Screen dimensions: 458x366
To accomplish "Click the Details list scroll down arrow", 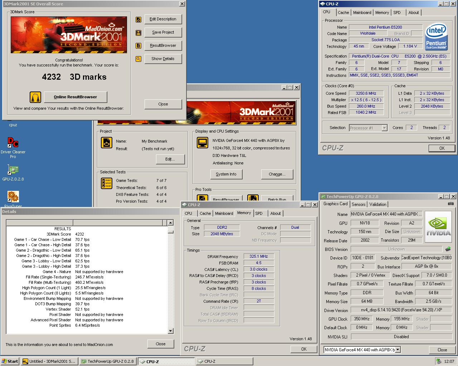I will [171, 331].
